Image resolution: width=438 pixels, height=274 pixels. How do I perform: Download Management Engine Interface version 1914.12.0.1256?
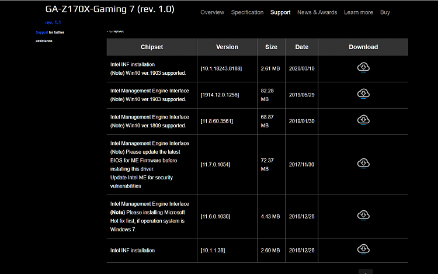(x=363, y=94)
